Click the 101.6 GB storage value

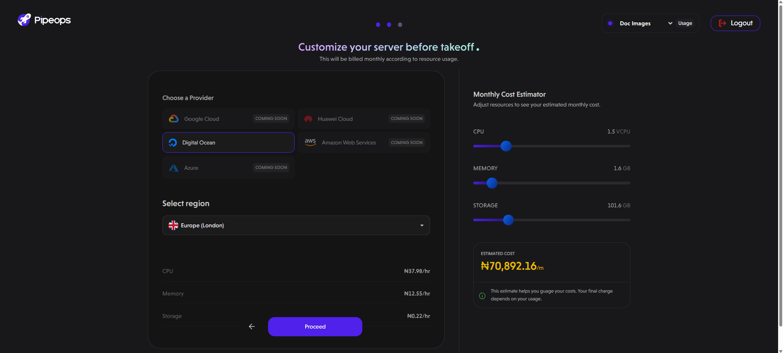click(619, 205)
